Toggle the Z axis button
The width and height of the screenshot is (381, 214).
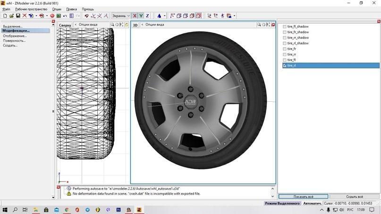tap(147, 16)
